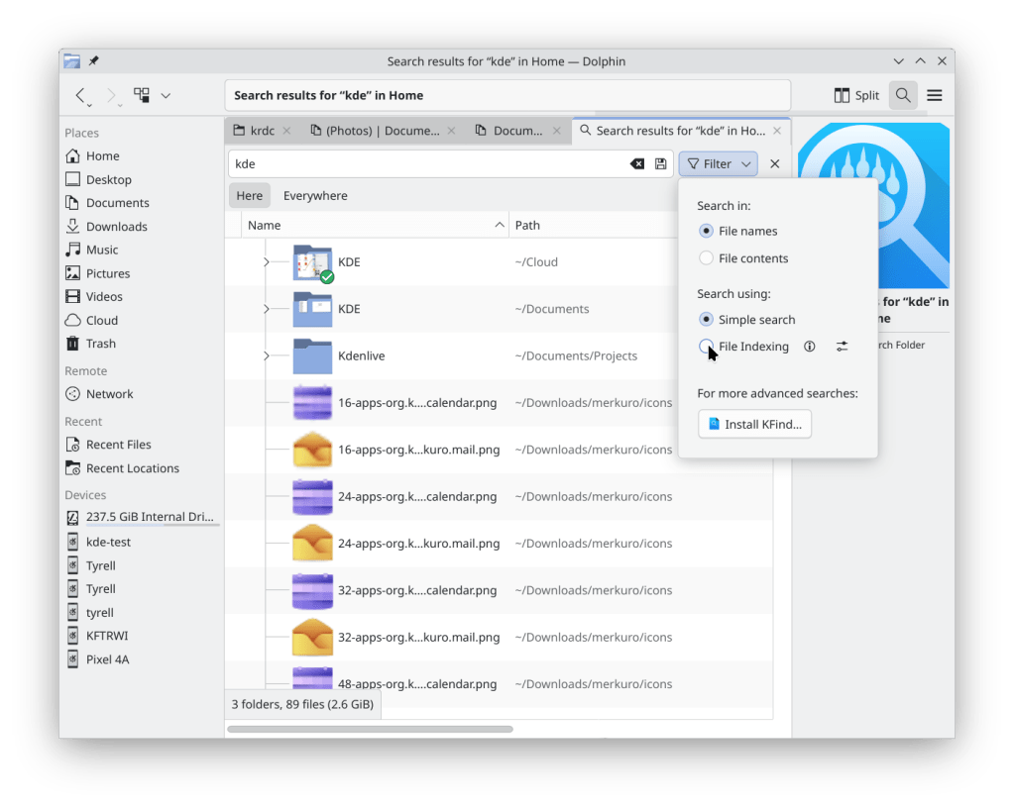
Task: Go back using the back arrow
Action: (81, 95)
